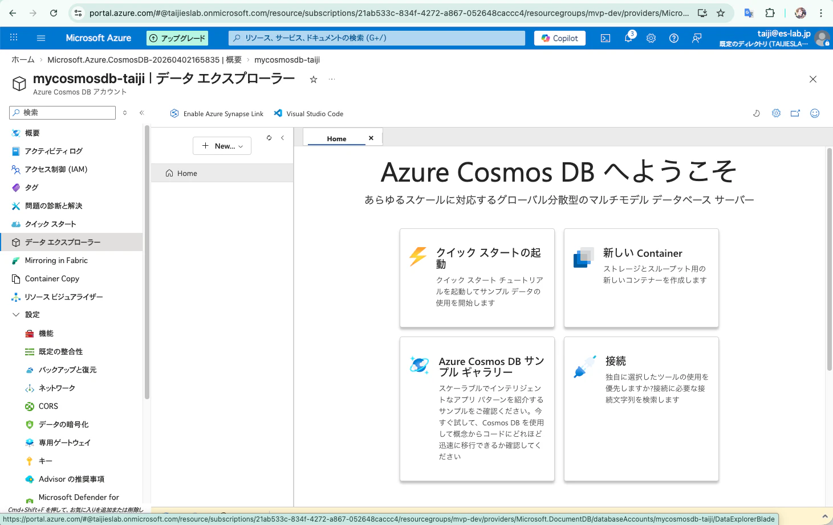The width and height of the screenshot is (833, 525).
Task: Close the blade with the X
Action: [x=813, y=79]
